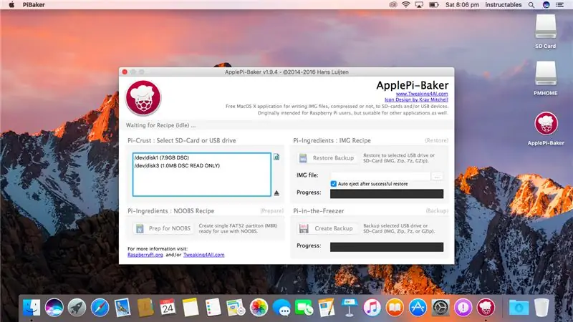Screen dimensions: 573x322
Task: Open the battery status menu
Action: [x=434, y=5]
